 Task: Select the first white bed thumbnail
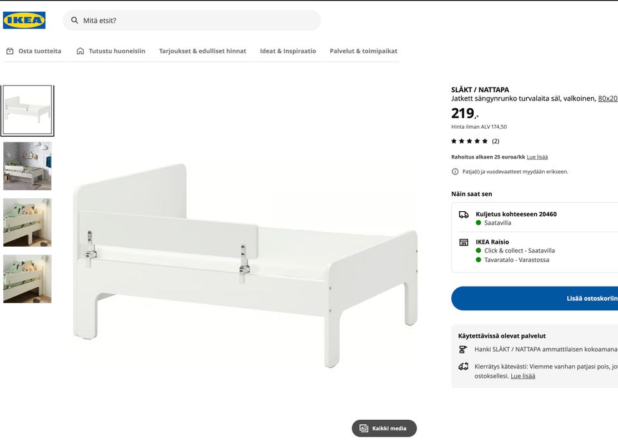coord(27,110)
